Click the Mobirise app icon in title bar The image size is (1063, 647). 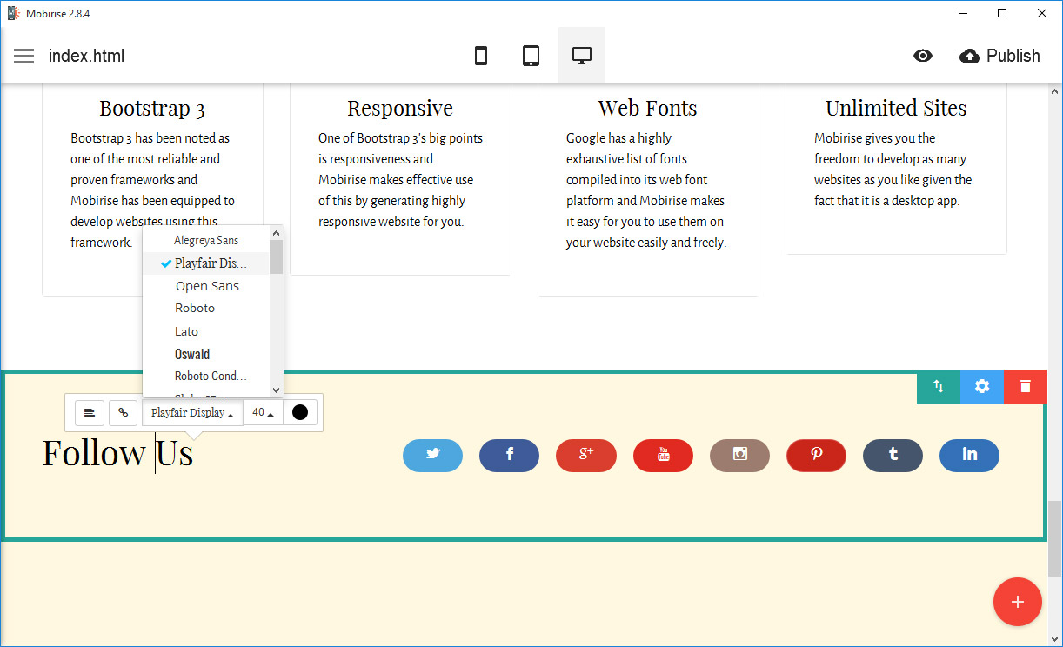pyautogui.click(x=13, y=13)
